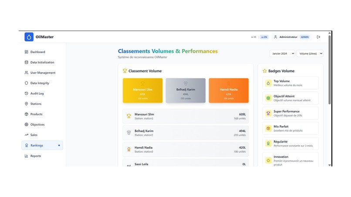Viewport: 351px width, 197px height.
Task: Click the user profile icon beside Administrateur
Action: point(275,37)
